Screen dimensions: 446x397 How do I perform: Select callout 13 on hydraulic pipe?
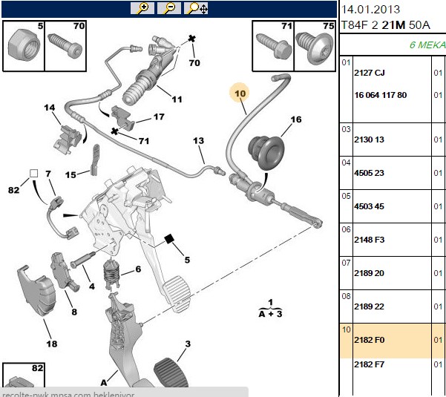pos(198,141)
